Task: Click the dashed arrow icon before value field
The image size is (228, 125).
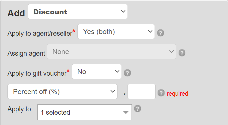Action: click(123, 94)
